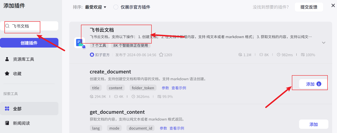Click the 4K bots icon
This screenshot has height=133, width=337.
(x=116, y=97)
